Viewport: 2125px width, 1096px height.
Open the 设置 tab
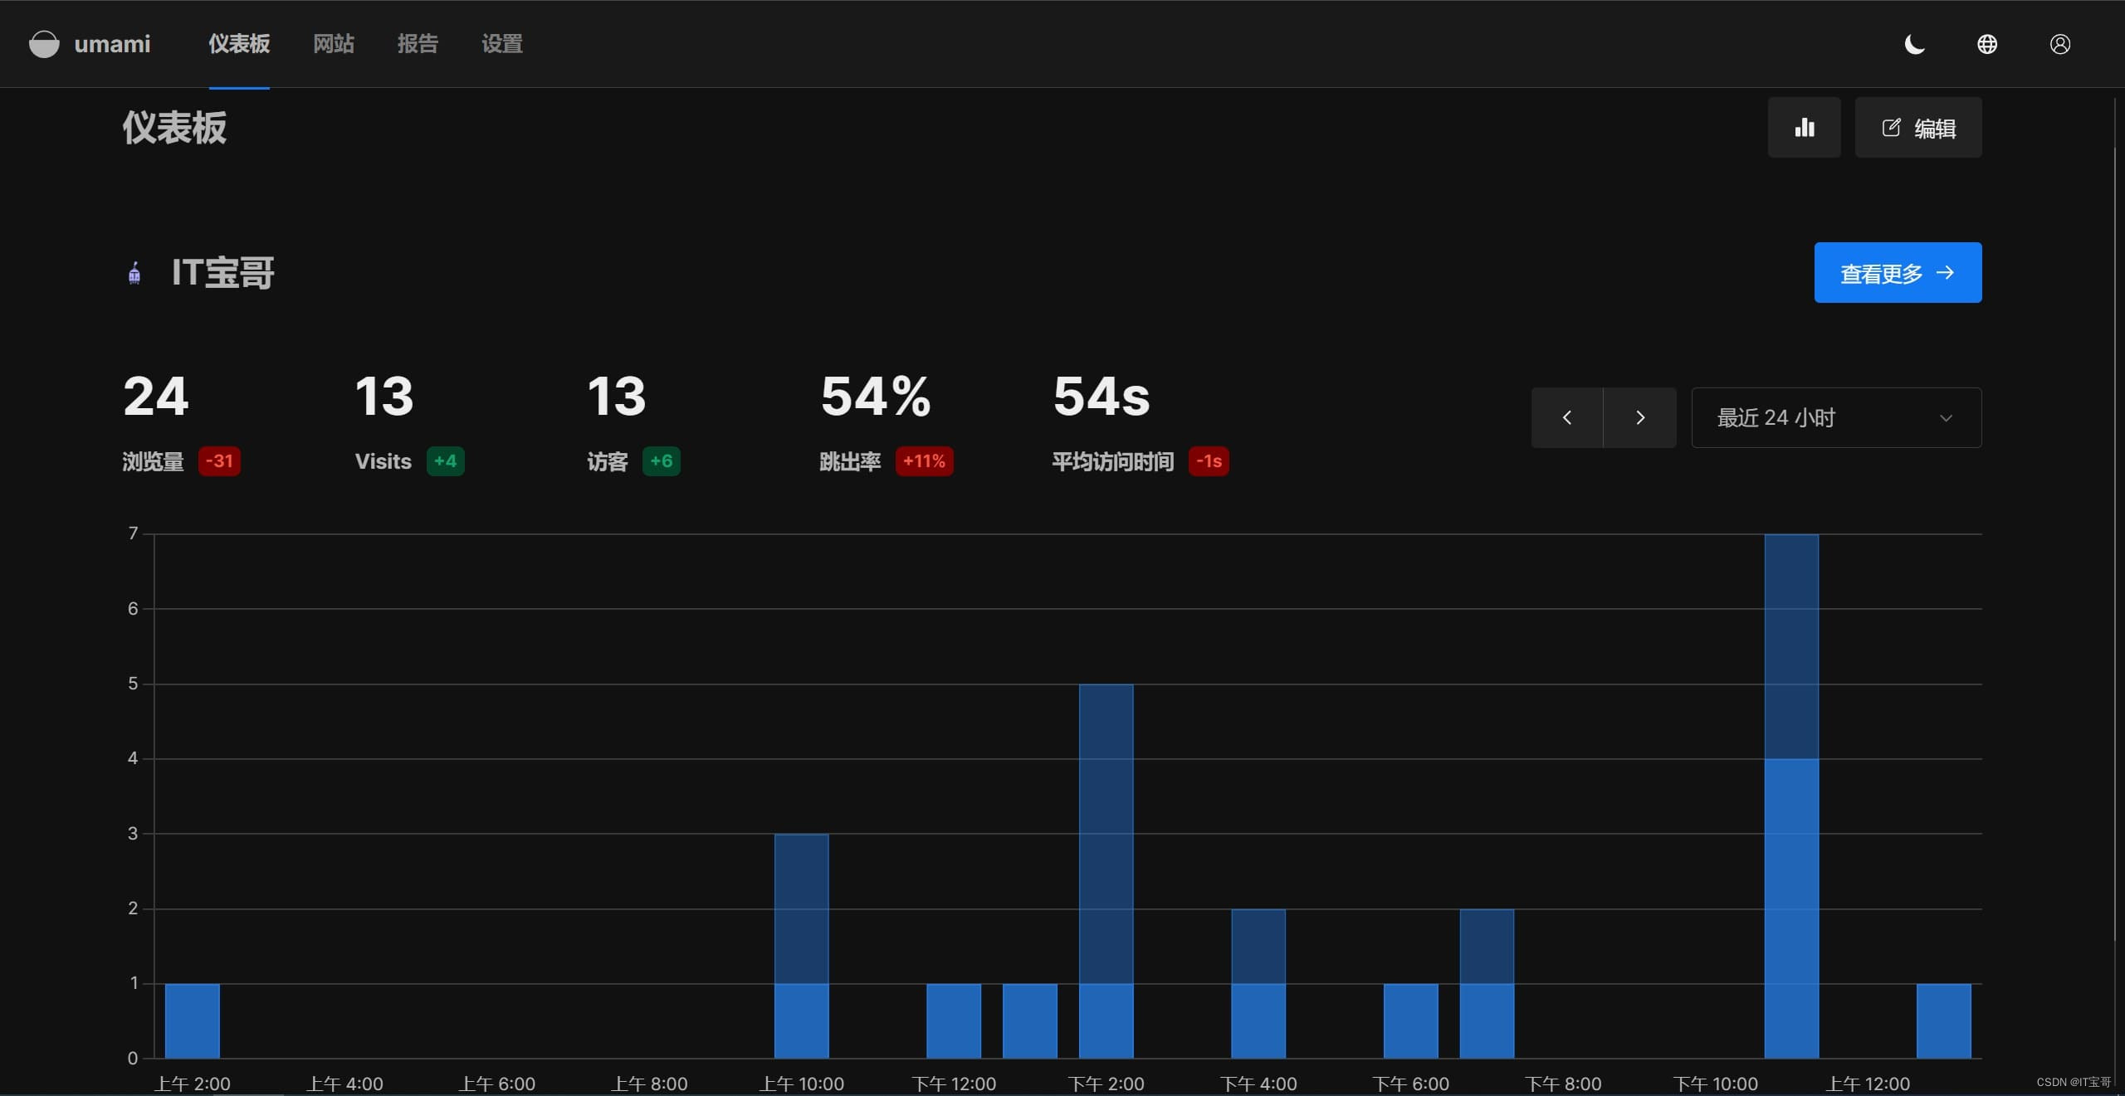coord(502,44)
